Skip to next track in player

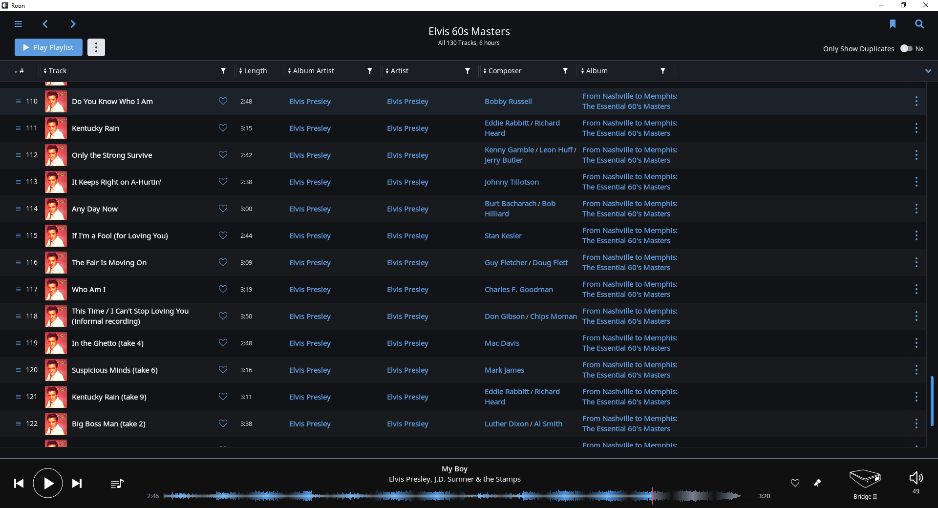coord(77,484)
